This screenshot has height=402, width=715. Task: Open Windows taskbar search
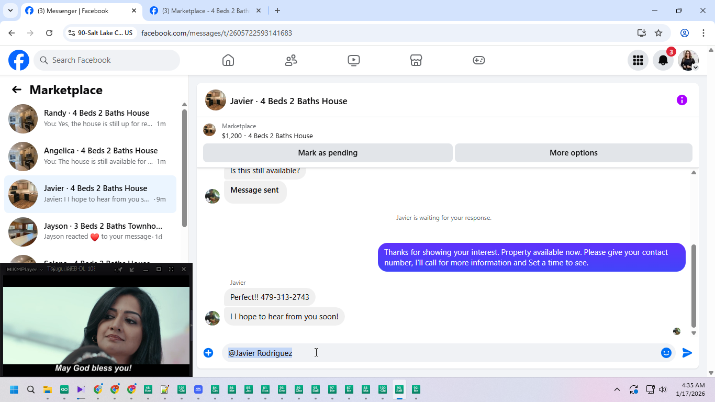(x=31, y=389)
